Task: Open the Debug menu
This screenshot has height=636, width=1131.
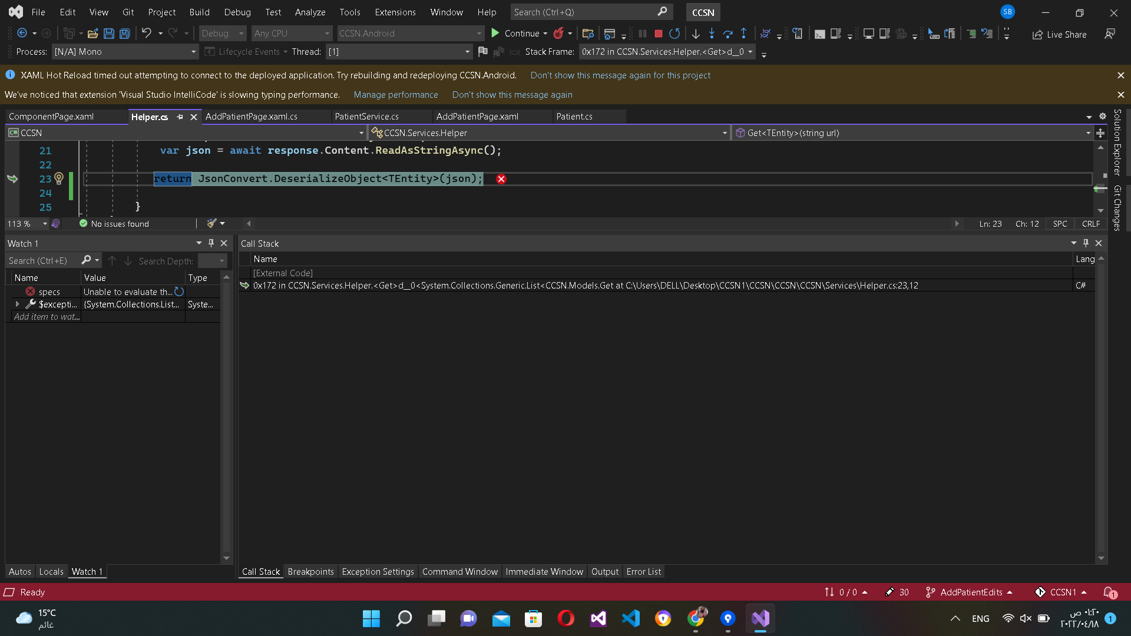Action: 237,12
